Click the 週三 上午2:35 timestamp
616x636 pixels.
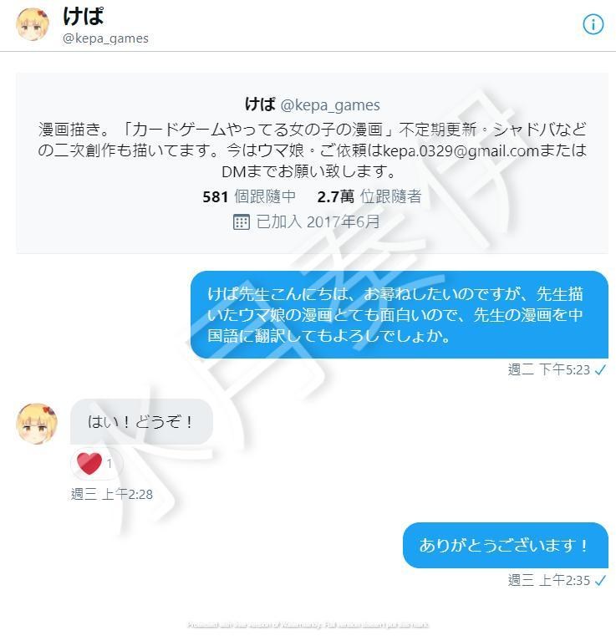pyautogui.click(x=548, y=581)
